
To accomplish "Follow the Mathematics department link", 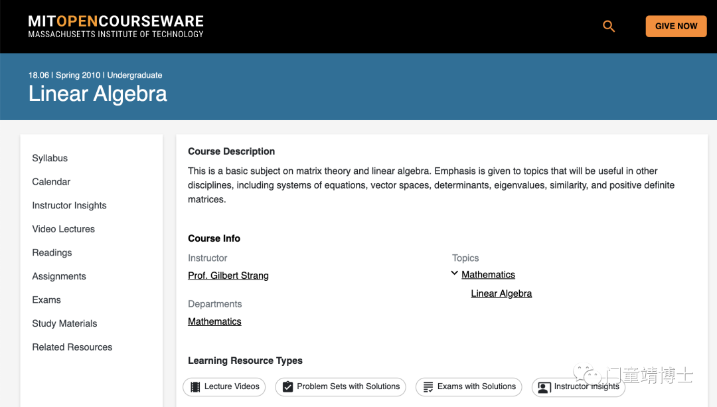I will click(x=214, y=321).
